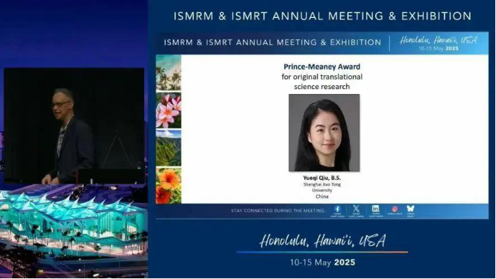Click the pink plumeria flowers thumbnail

(x=168, y=110)
